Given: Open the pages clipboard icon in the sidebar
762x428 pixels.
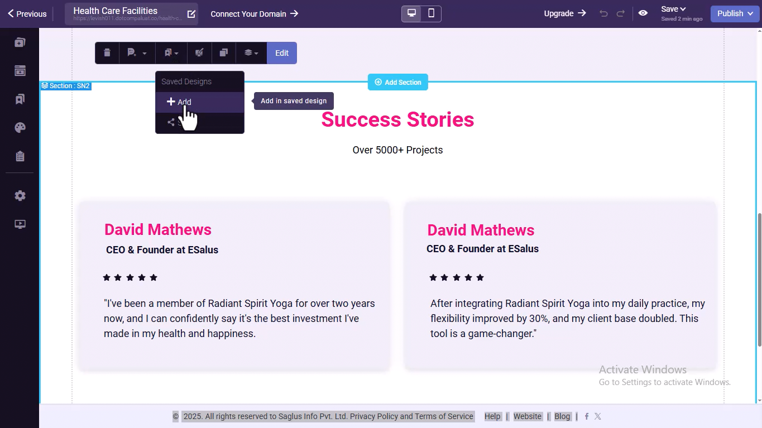Looking at the screenshot, I should point(20,156).
